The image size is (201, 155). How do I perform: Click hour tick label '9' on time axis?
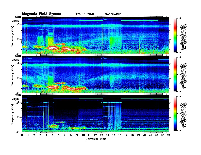(x=77, y=135)
